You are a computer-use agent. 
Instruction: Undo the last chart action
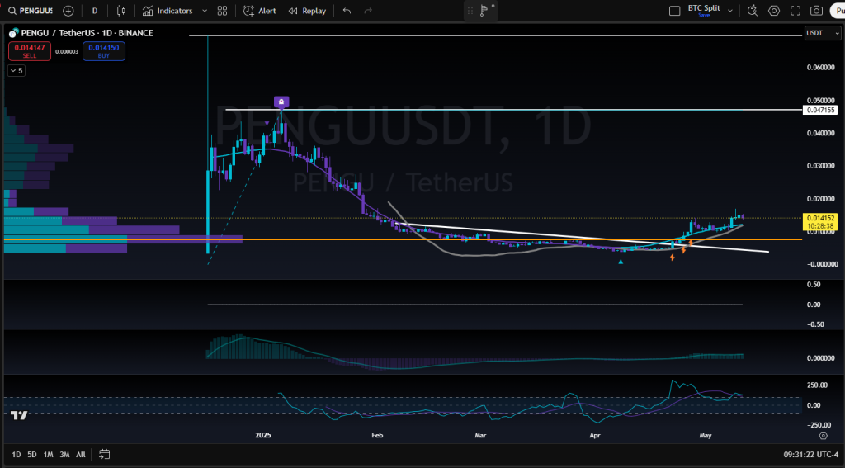pyautogui.click(x=347, y=11)
